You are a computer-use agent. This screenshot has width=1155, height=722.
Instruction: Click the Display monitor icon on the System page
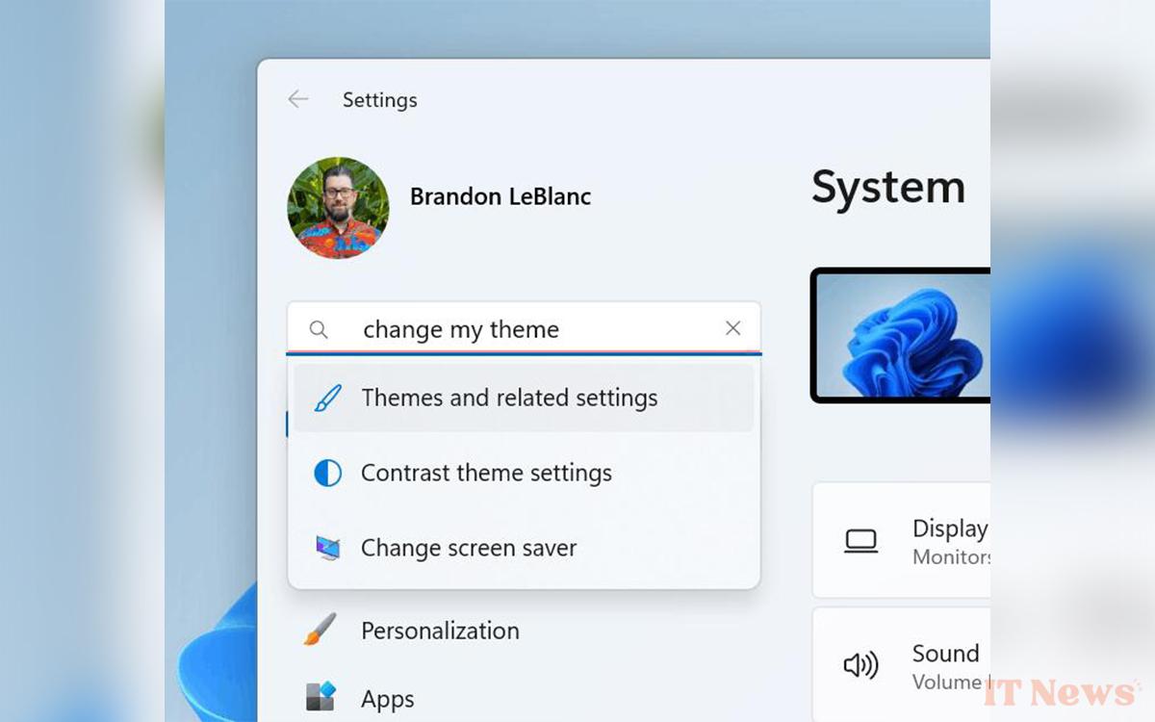pyautogui.click(x=860, y=541)
